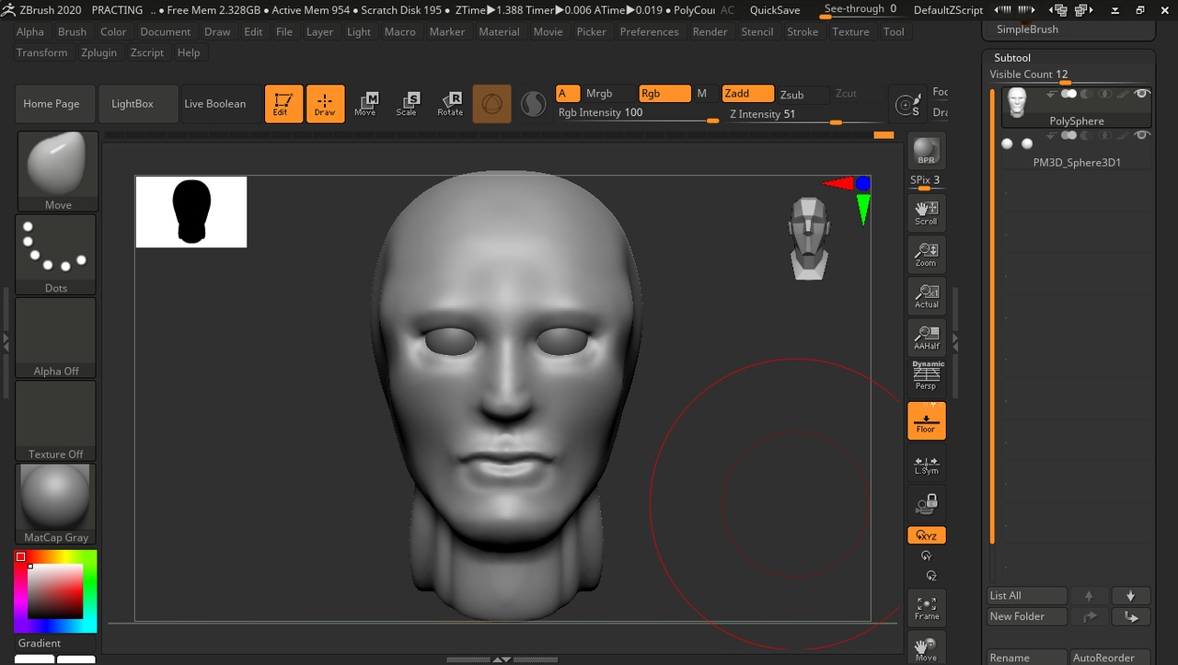
Task: Select the Rotate tool icon
Action: 450,103
